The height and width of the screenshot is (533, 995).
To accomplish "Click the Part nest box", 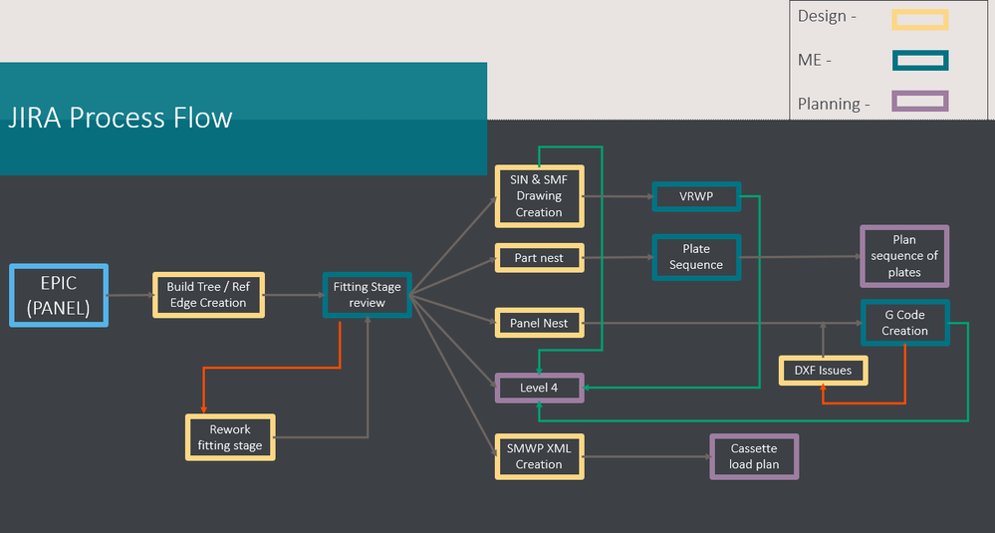I will coord(539,258).
